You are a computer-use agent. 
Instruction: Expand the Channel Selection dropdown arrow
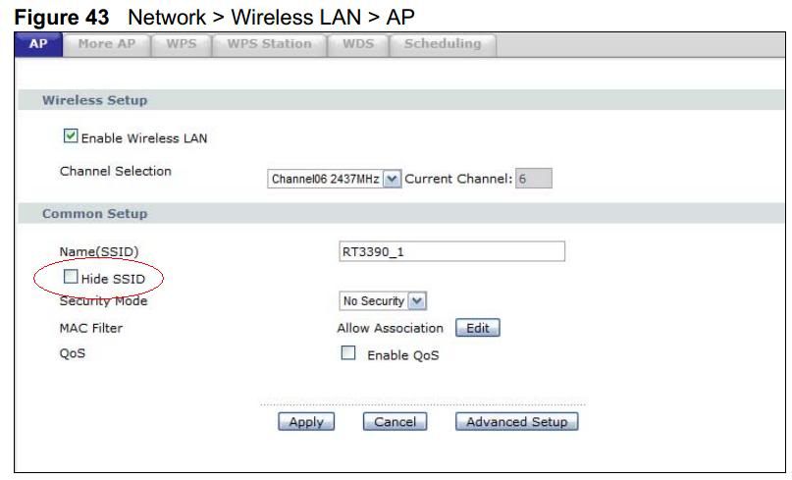(x=392, y=179)
